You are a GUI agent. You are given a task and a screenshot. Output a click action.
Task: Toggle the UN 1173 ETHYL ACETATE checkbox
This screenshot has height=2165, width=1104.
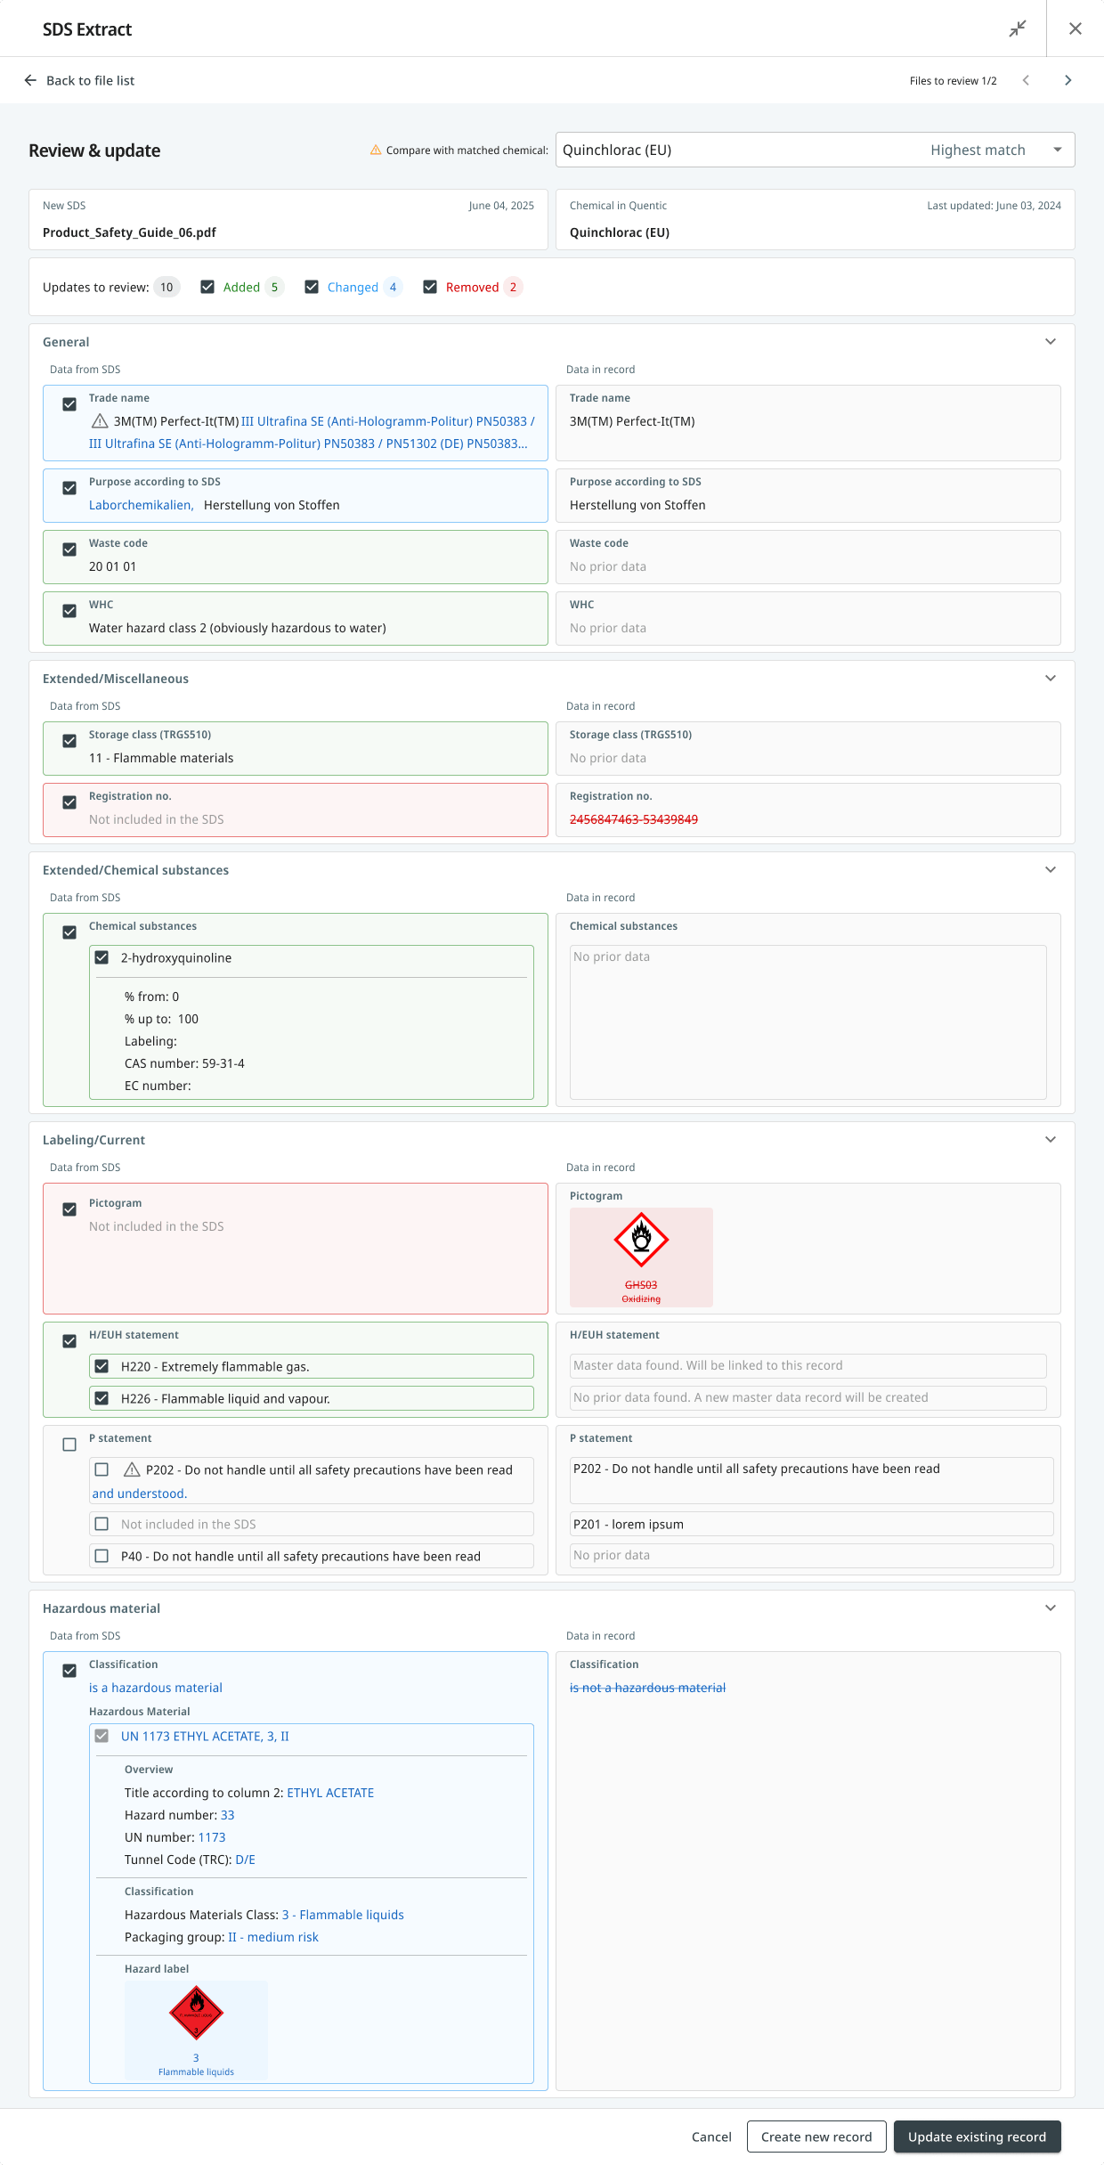tap(101, 1736)
